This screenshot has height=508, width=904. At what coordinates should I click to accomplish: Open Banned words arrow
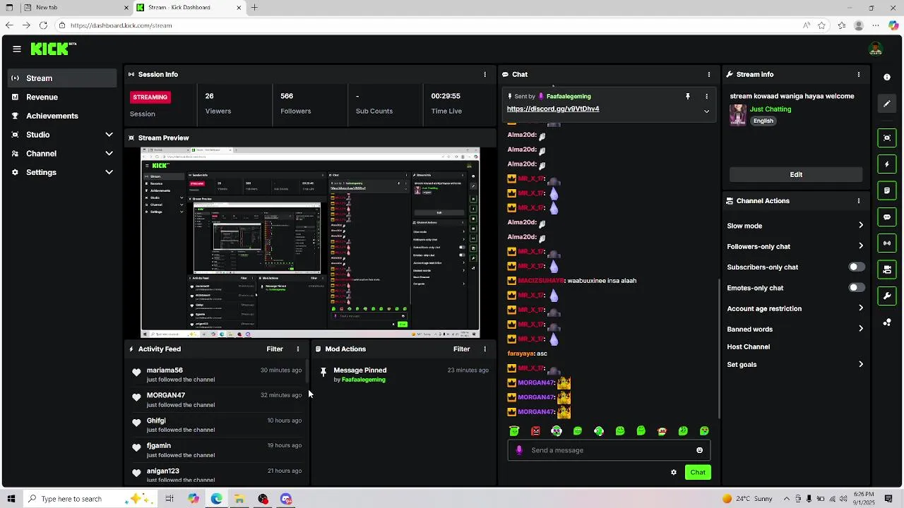860,329
